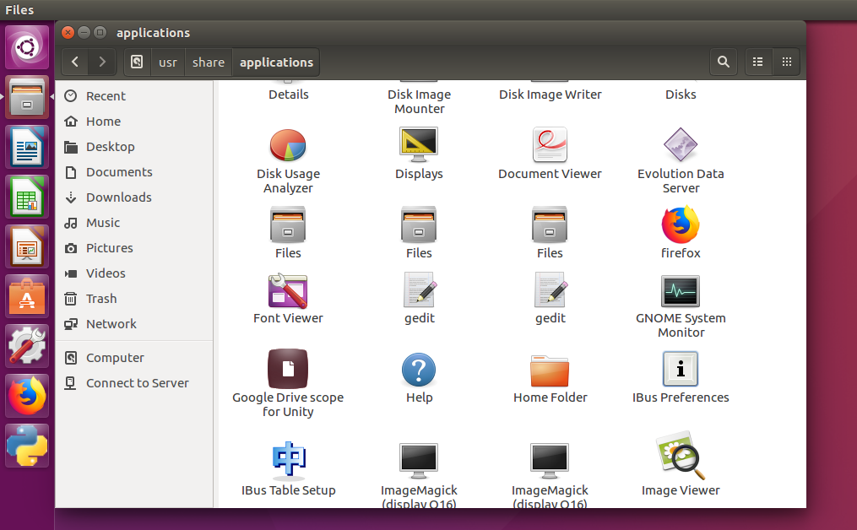
Task: Open the Font Viewer application
Action: [288, 290]
